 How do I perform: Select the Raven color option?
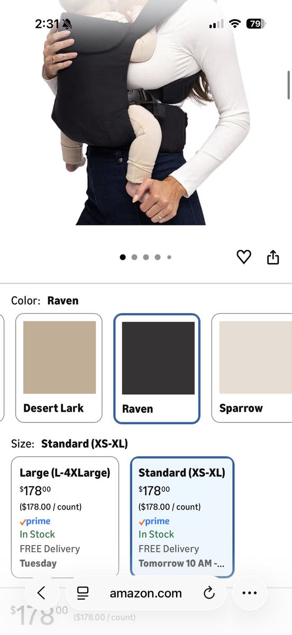[x=157, y=368]
